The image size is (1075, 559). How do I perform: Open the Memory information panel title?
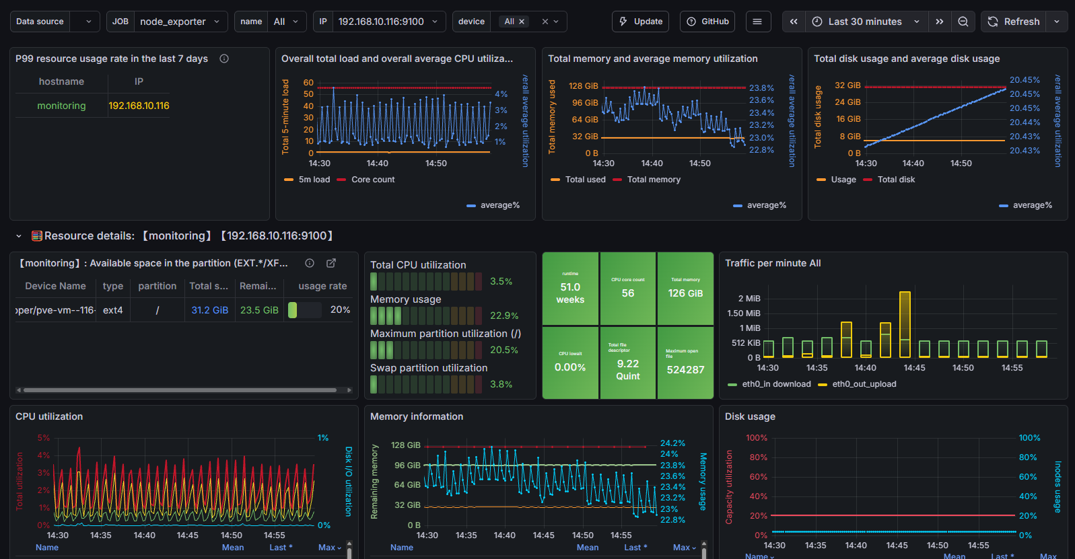(x=417, y=416)
